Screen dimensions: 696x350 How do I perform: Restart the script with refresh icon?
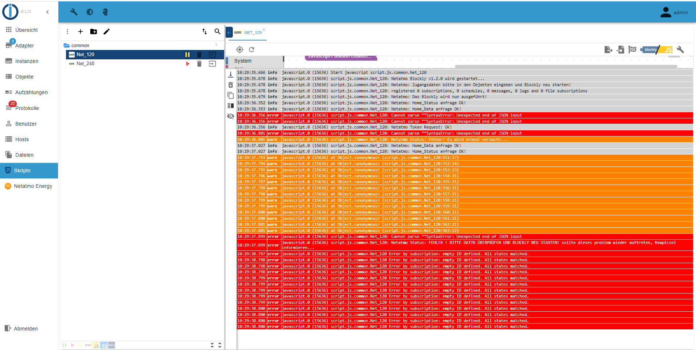point(252,50)
